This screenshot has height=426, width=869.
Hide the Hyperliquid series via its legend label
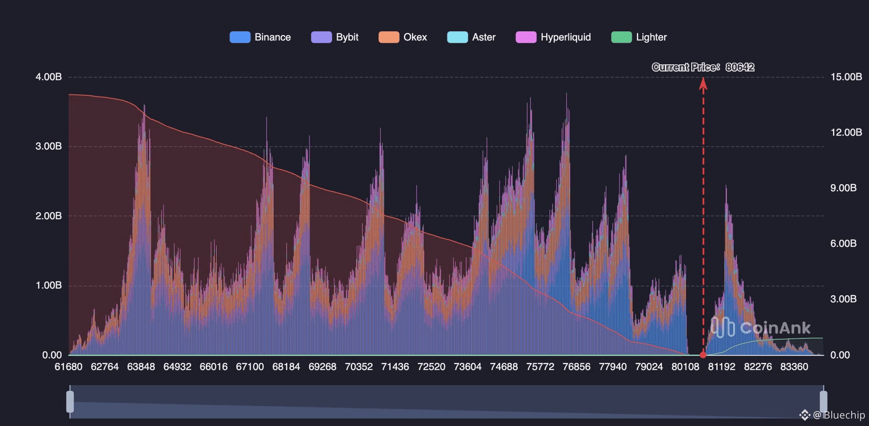tap(566, 37)
